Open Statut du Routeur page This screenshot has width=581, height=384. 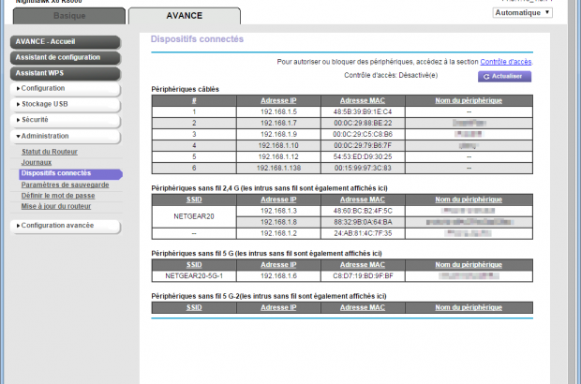50,152
